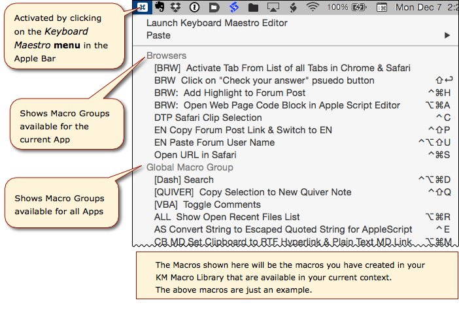Click the Dropbox icon in menu bar
The height and width of the screenshot is (311, 459).
(x=175, y=7)
